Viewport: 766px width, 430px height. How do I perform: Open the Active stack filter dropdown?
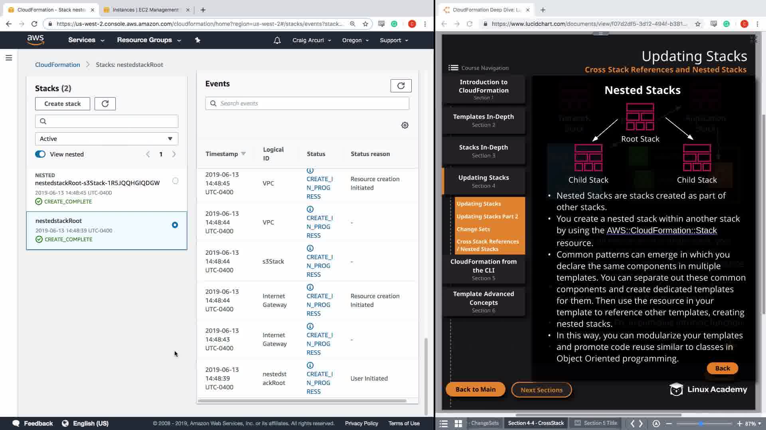[x=107, y=139]
